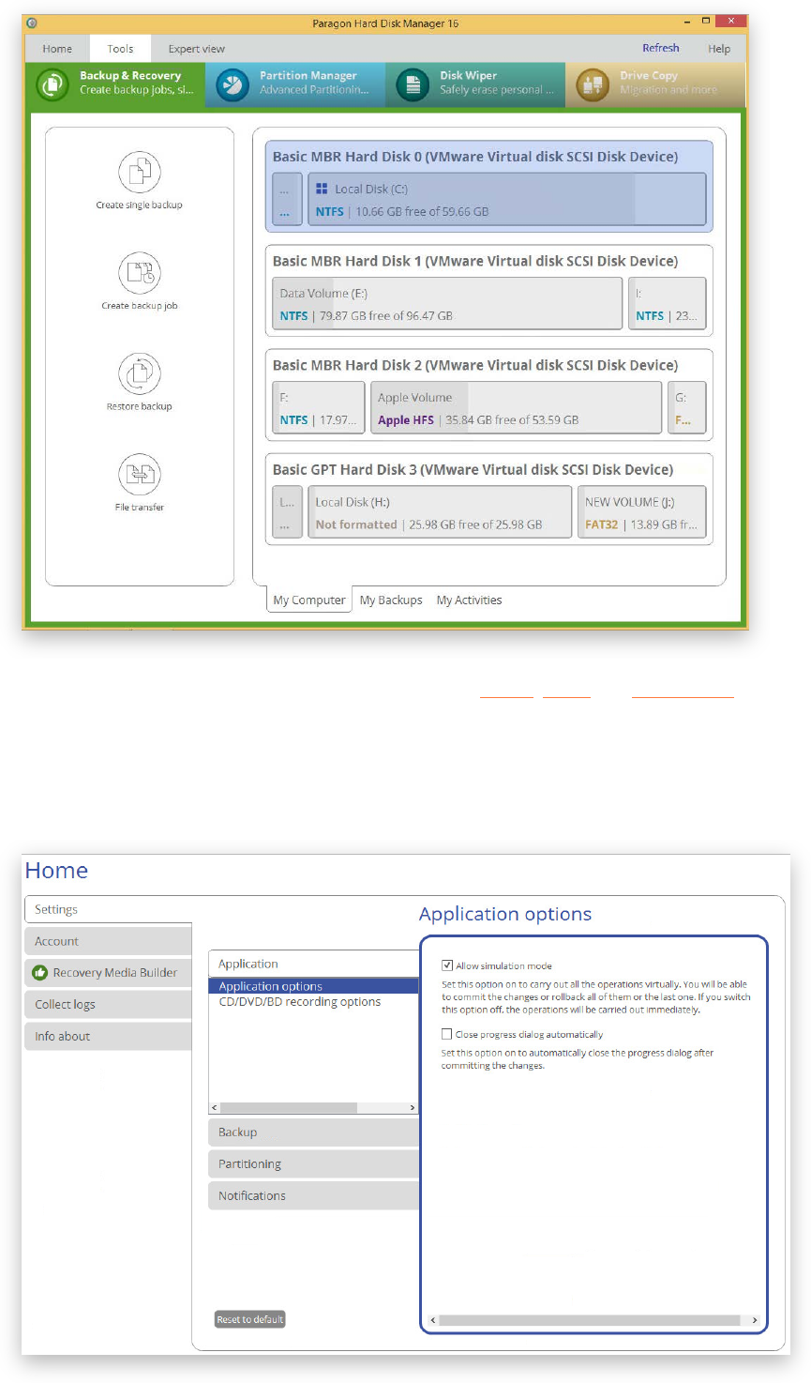Click right arrow of settings list scrollbar
Viewport: 811px width, 1383px height.
pyautogui.click(x=413, y=1108)
